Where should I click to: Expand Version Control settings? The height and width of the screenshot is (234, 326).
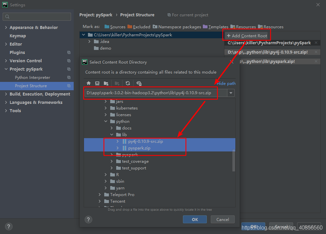pyautogui.click(x=6, y=61)
